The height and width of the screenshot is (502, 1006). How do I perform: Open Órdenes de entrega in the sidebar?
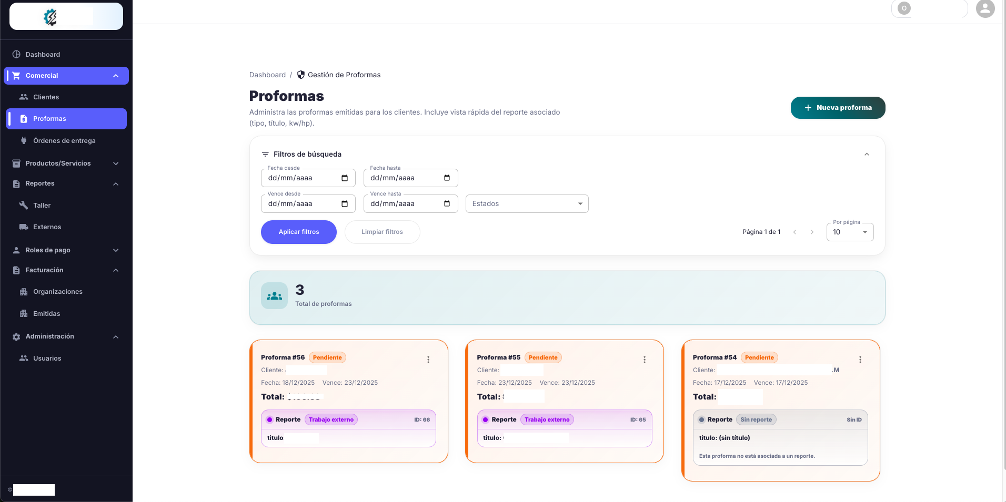[x=64, y=140]
